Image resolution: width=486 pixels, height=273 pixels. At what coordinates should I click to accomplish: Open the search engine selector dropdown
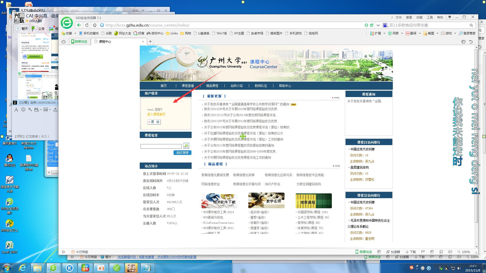coord(386,25)
